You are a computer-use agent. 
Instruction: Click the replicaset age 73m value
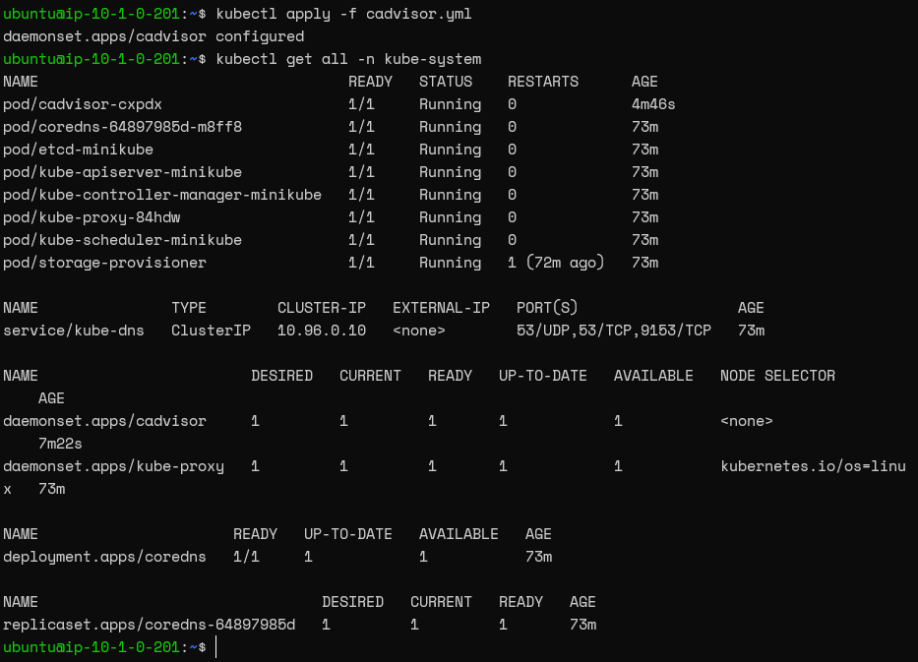[x=582, y=626]
